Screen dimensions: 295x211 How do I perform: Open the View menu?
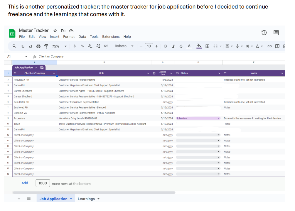pos(42,37)
